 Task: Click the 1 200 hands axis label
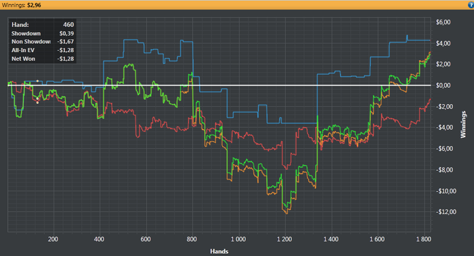[285, 239]
